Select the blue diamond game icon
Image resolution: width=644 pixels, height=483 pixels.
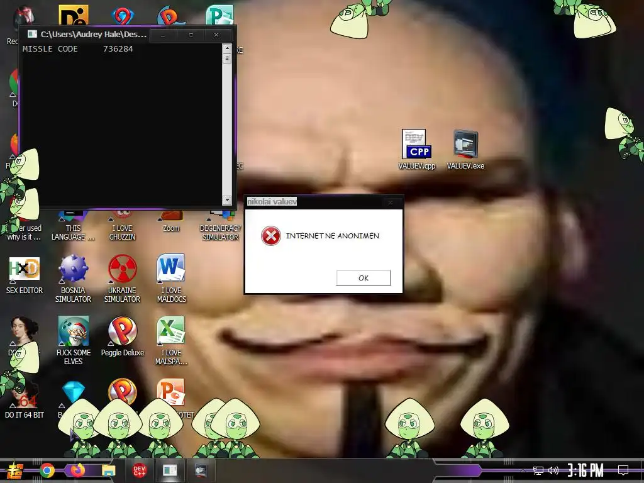tap(74, 391)
